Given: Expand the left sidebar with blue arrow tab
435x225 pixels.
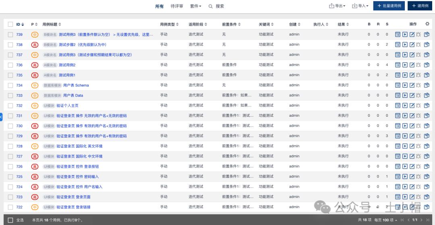Looking at the screenshot, I should pyautogui.click(x=1, y=117).
